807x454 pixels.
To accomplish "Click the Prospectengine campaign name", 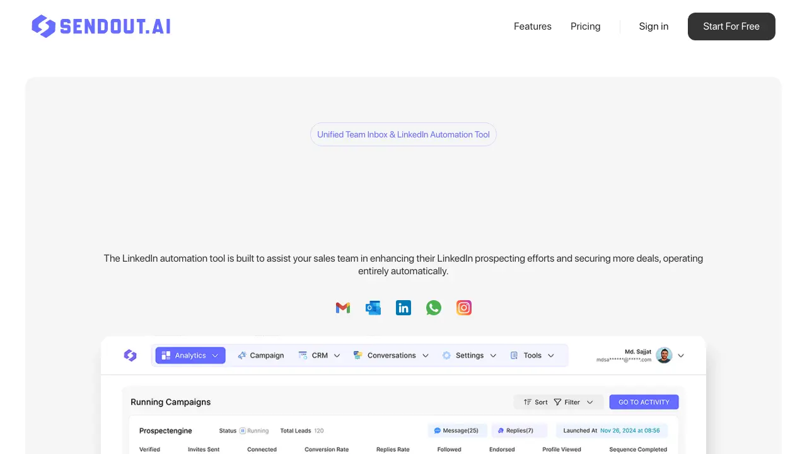I will 166,431.
